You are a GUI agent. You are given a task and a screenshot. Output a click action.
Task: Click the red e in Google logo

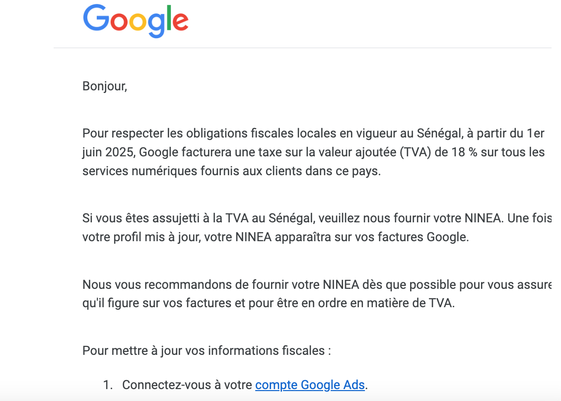pyautogui.click(x=181, y=22)
